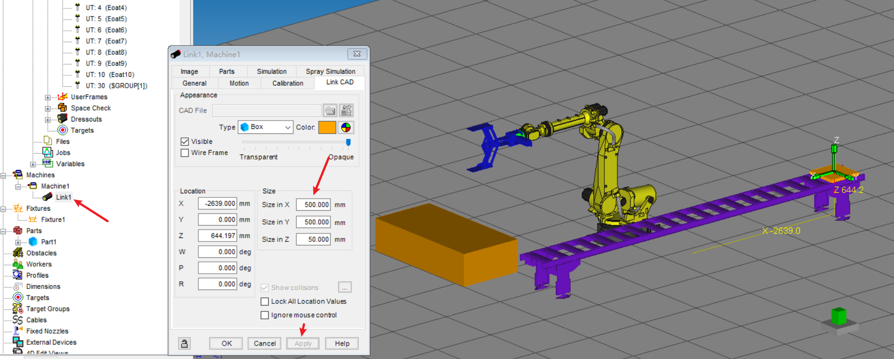Expand the Part1 tree node
Screen dimensions: 894x359
pyautogui.click(x=18, y=242)
